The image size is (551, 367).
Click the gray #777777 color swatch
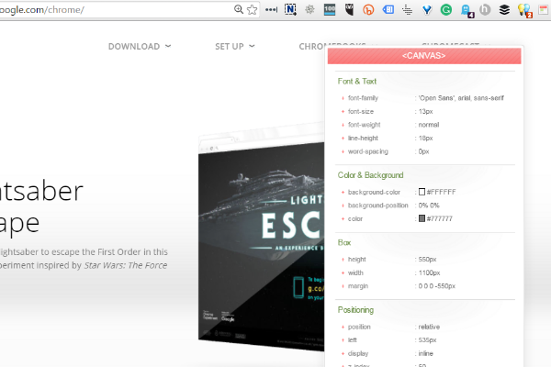tap(422, 218)
